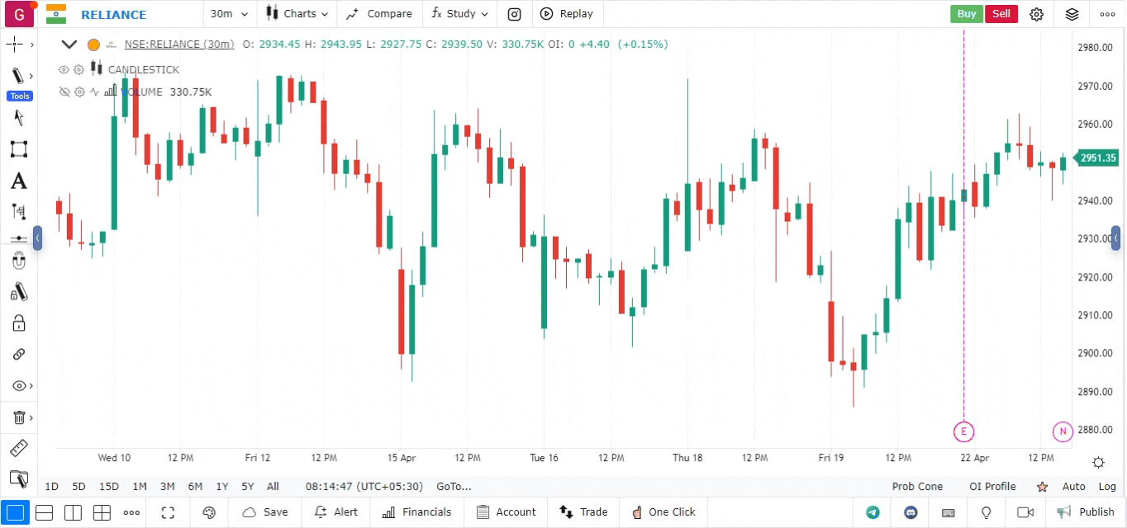Click the E expiry marker on timeline

click(x=963, y=431)
